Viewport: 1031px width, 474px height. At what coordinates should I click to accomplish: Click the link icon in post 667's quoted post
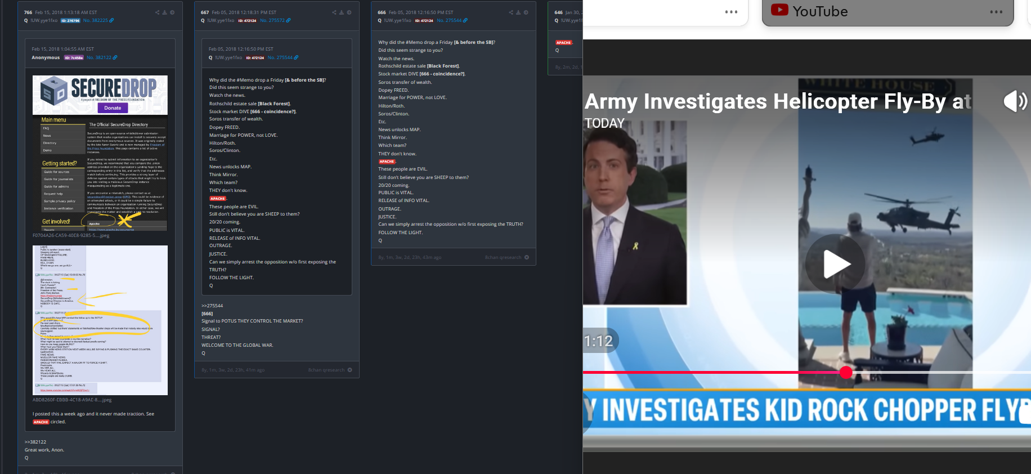click(297, 57)
